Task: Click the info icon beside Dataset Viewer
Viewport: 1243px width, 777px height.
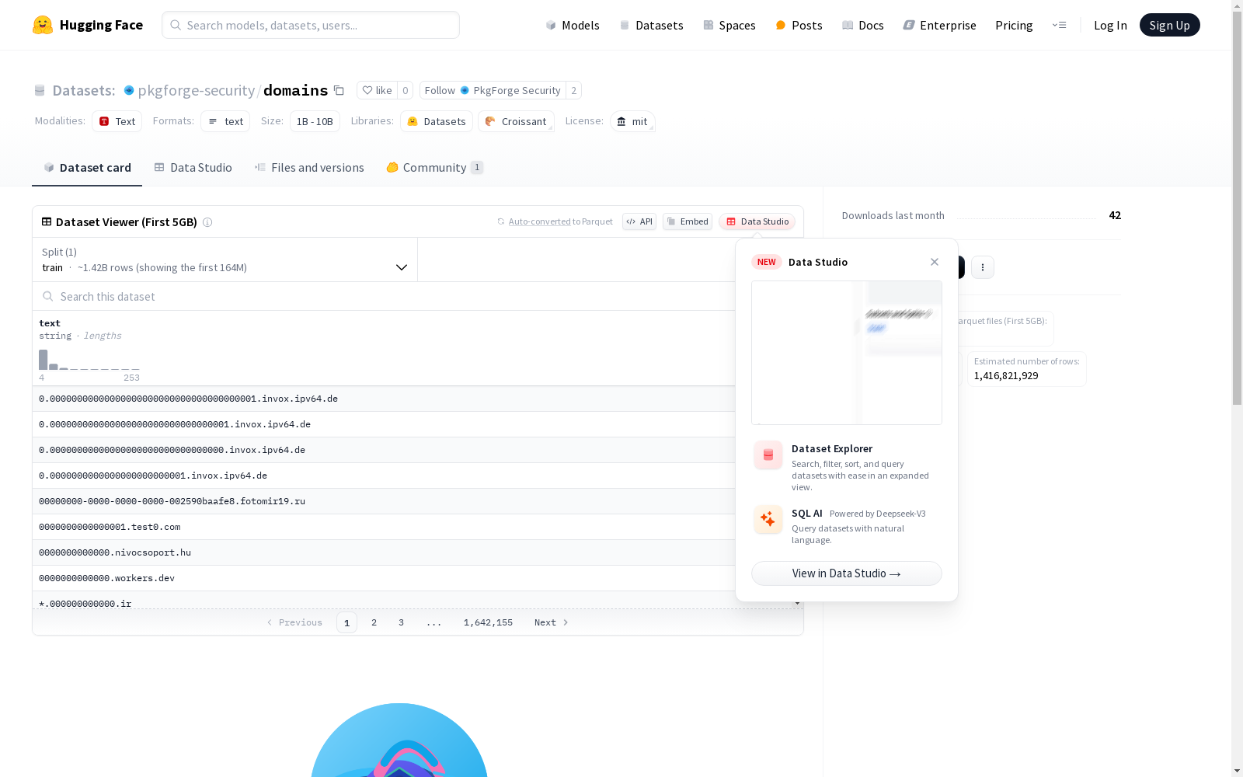Action: (x=207, y=222)
